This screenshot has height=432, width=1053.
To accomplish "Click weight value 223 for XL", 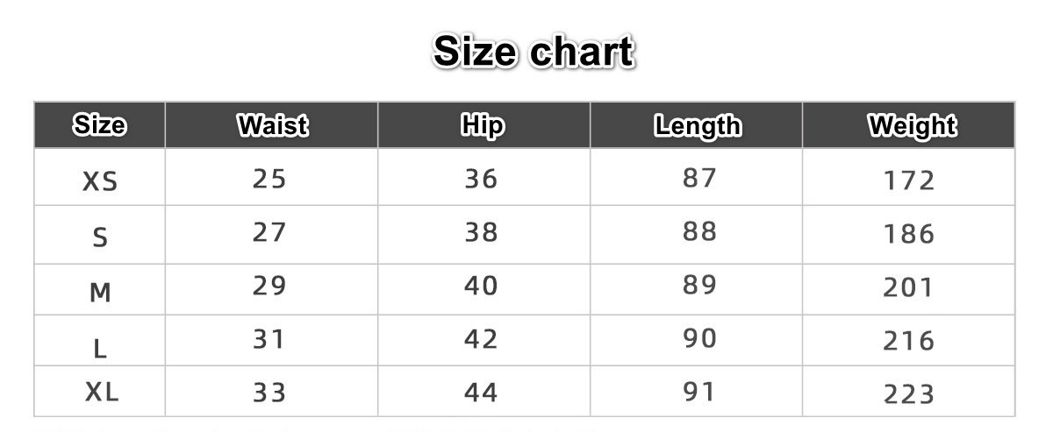I will point(909,394).
